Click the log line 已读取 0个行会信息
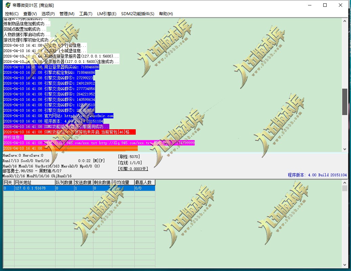Viewport: 351px width, 271px height. [x=45, y=45]
